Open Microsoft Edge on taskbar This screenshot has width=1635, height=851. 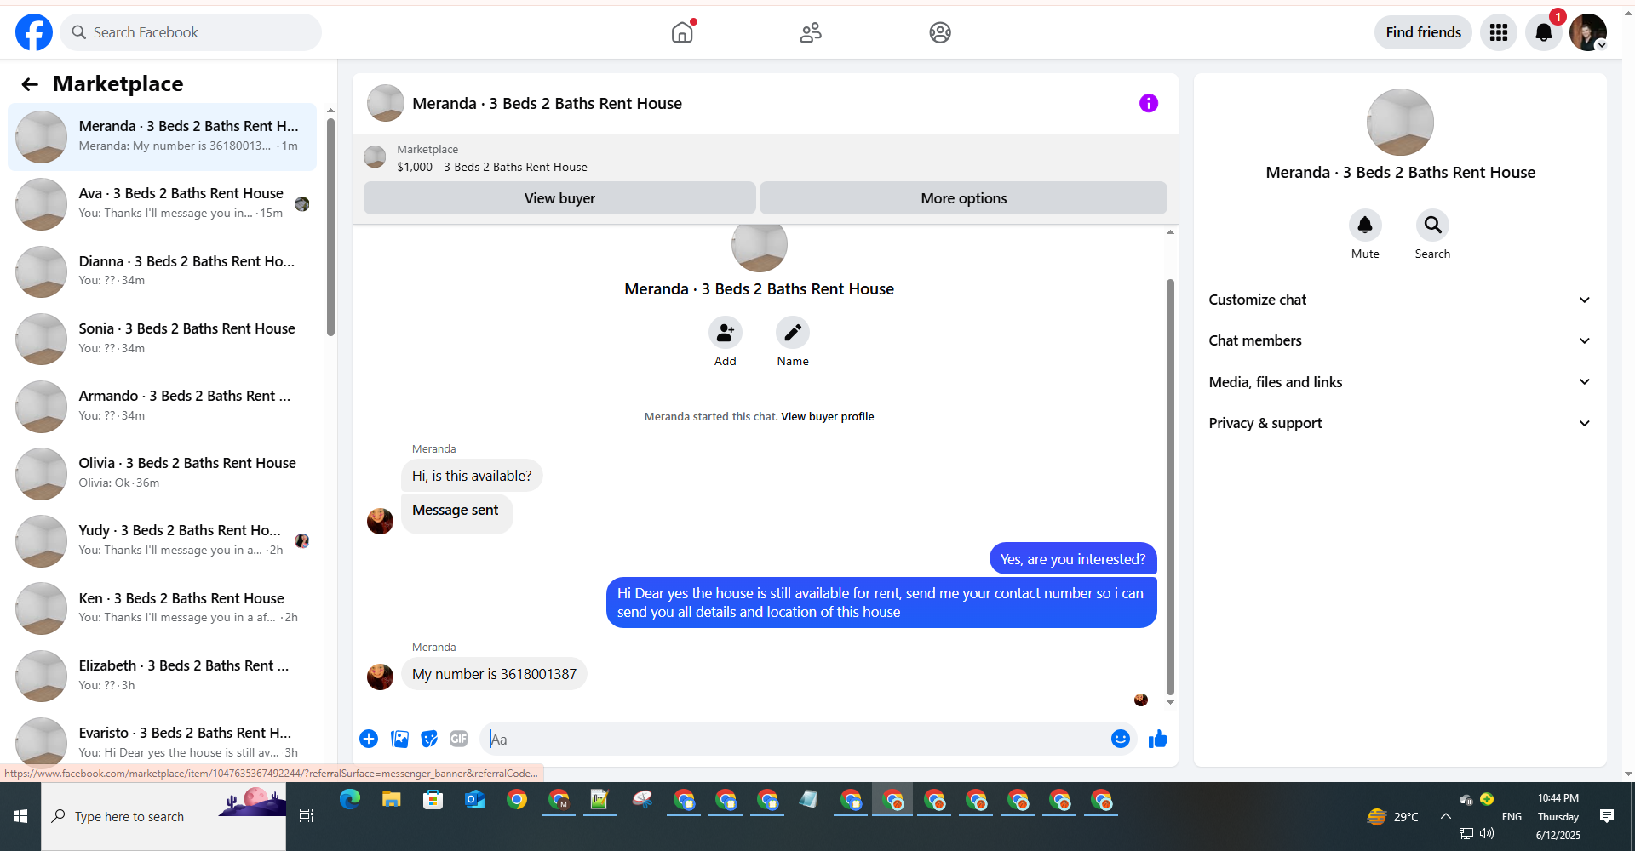350,800
